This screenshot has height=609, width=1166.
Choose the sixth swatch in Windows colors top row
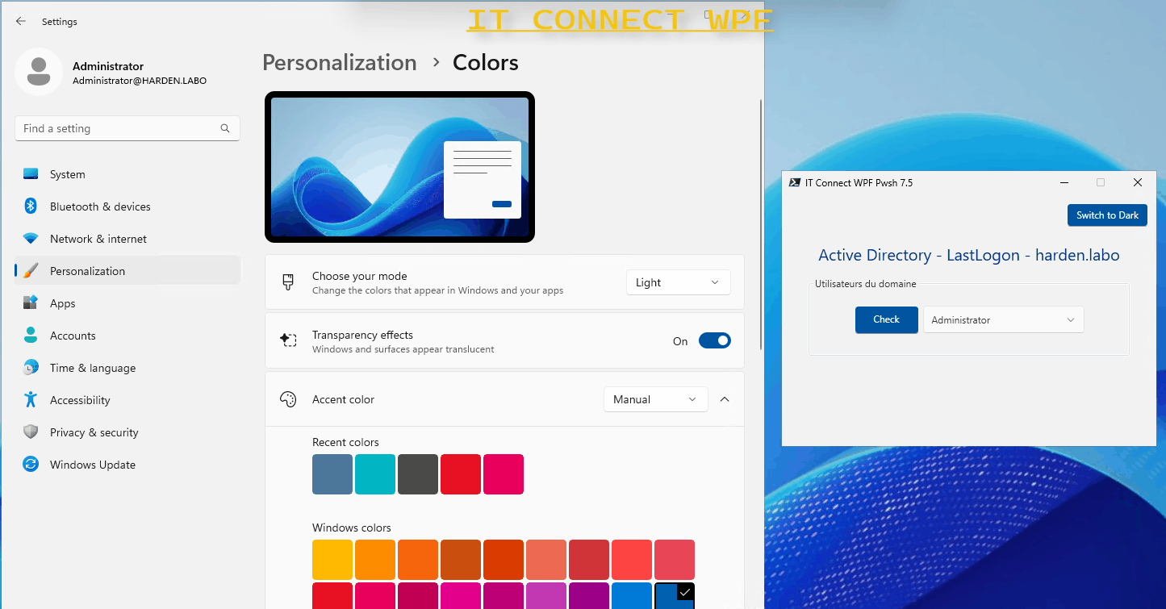pyautogui.click(x=546, y=560)
